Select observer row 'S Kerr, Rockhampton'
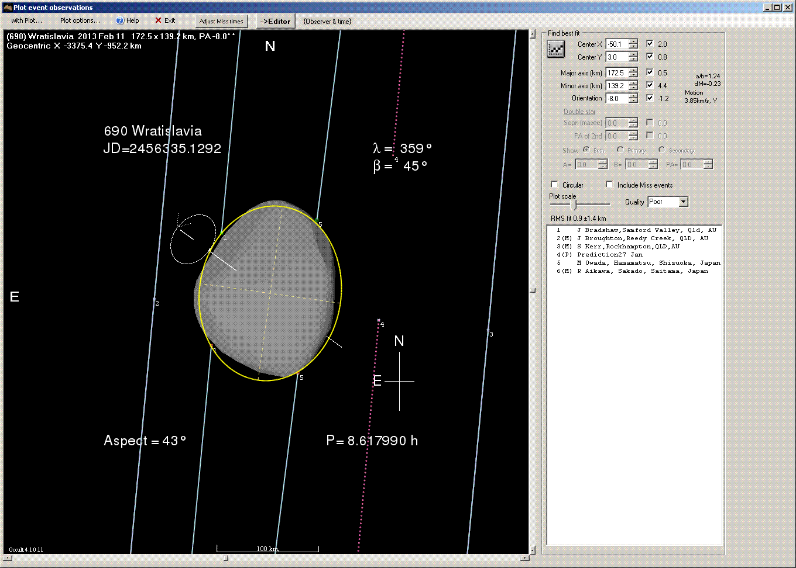796x568 pixels. click(634, 247)
